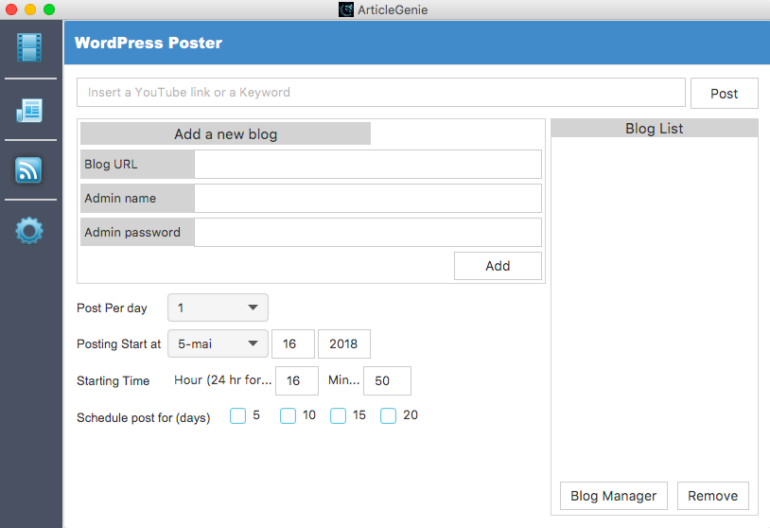Click into the Admin name field
770x528 pixels.
368,198
